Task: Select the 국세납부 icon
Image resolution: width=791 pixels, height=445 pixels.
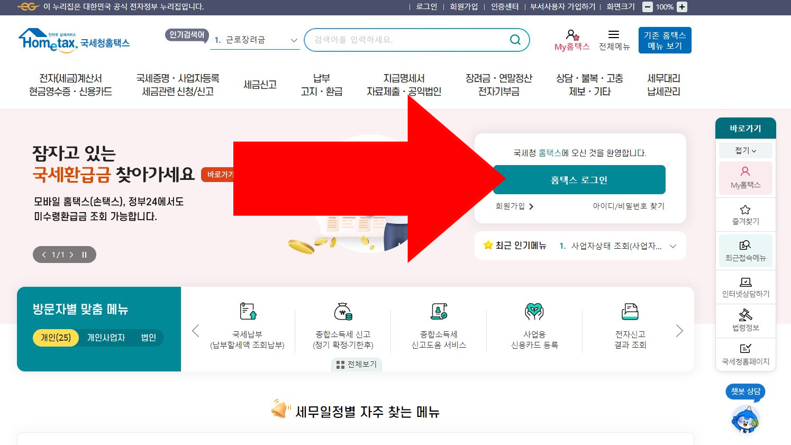Action: (x=247, y=312)
